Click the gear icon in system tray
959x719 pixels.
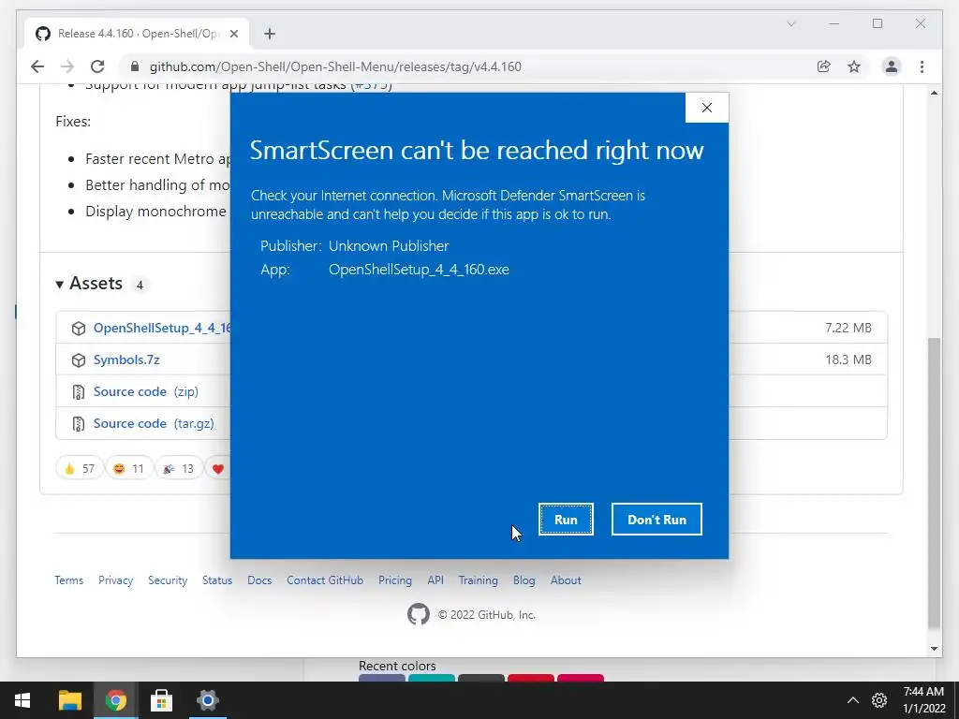[878, 700]
